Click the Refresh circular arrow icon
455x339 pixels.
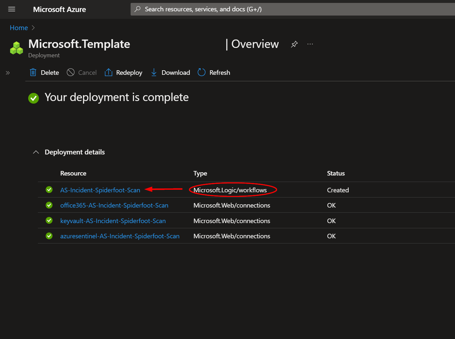pos(202,72)
